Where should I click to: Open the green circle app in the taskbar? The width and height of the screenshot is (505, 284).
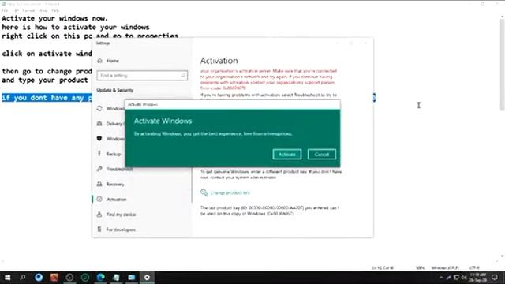pyautogui.click(x=85, y=277)
